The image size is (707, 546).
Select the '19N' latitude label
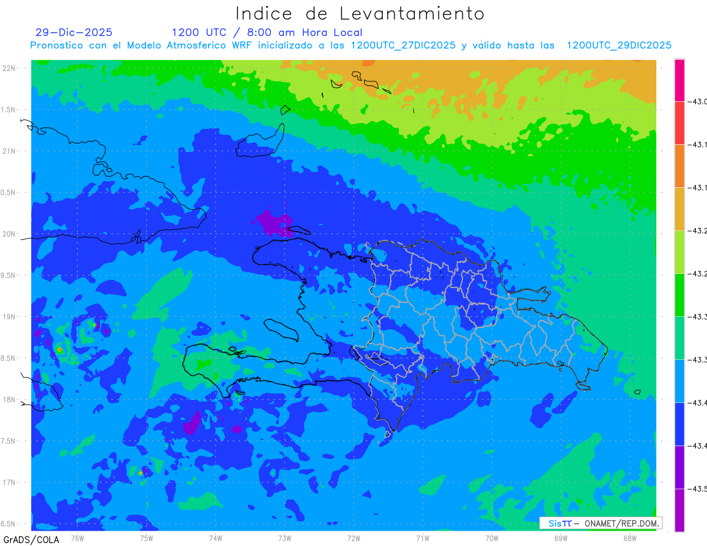tap(10, 317)
